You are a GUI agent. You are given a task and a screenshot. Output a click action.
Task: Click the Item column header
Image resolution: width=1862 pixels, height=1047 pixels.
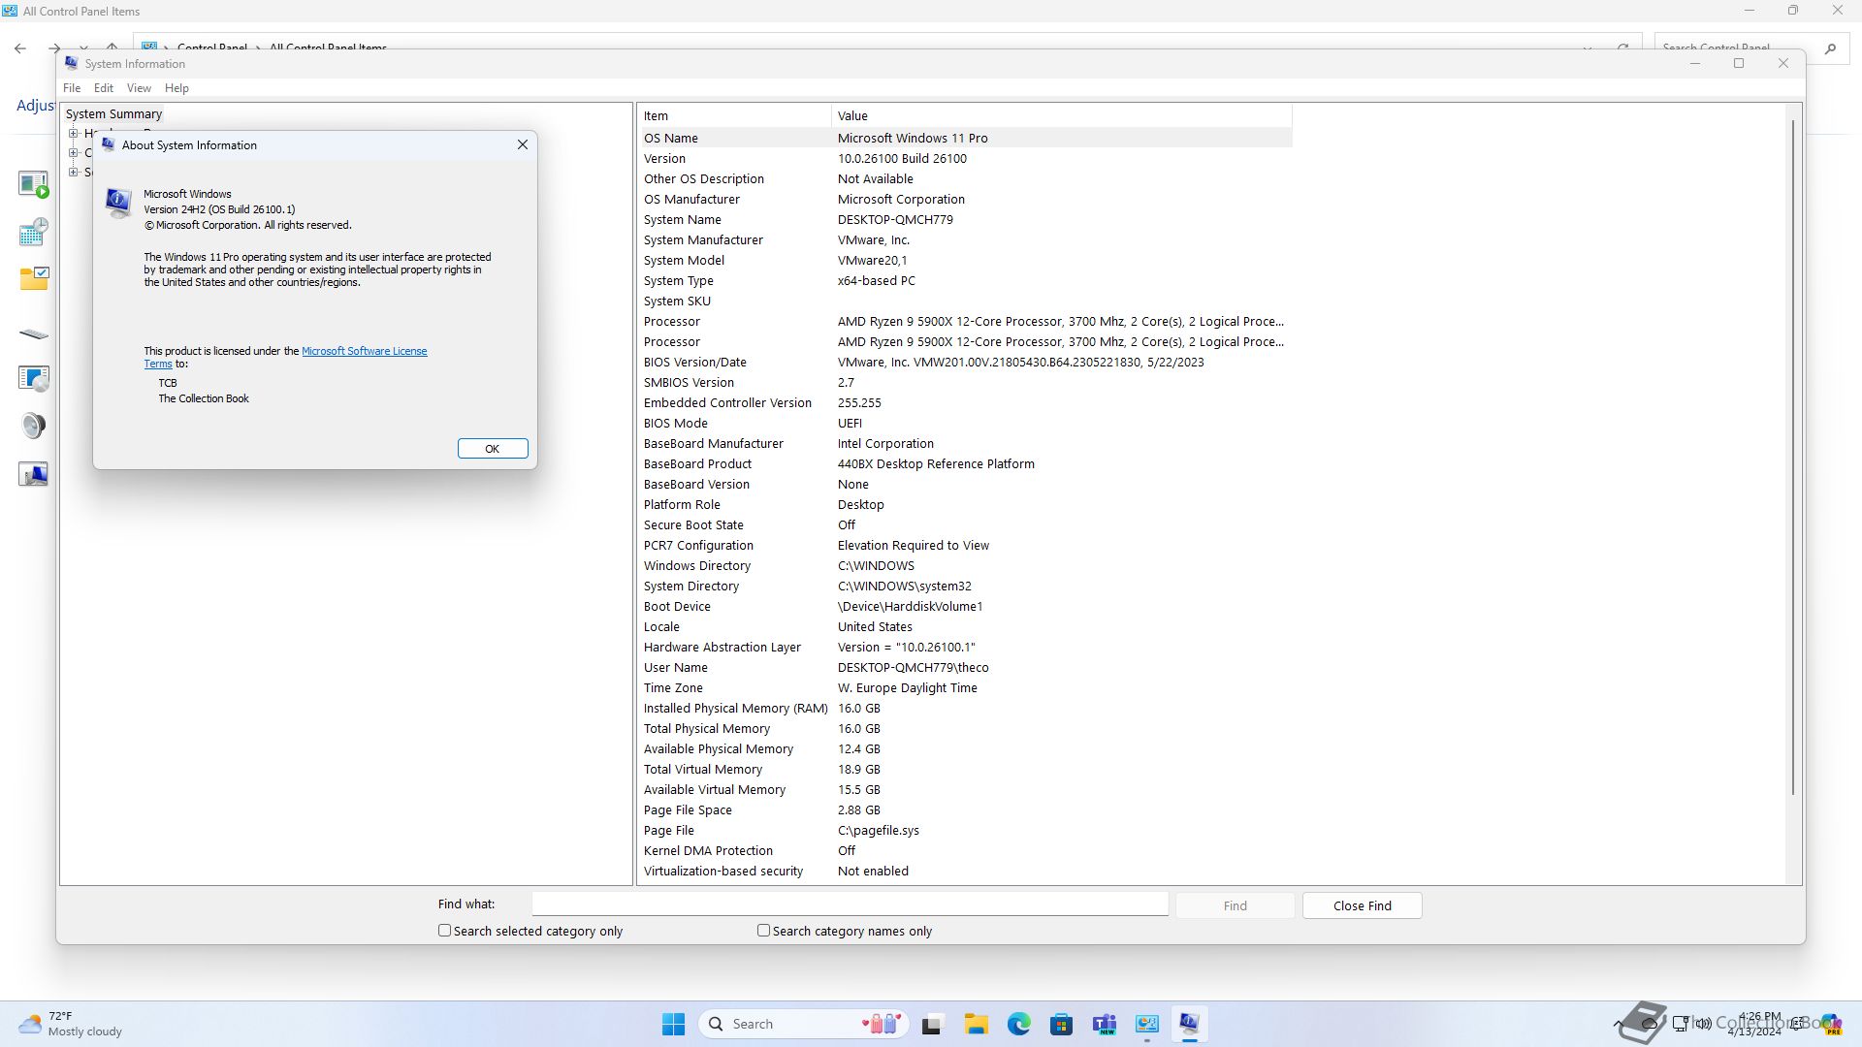(735, 115)
